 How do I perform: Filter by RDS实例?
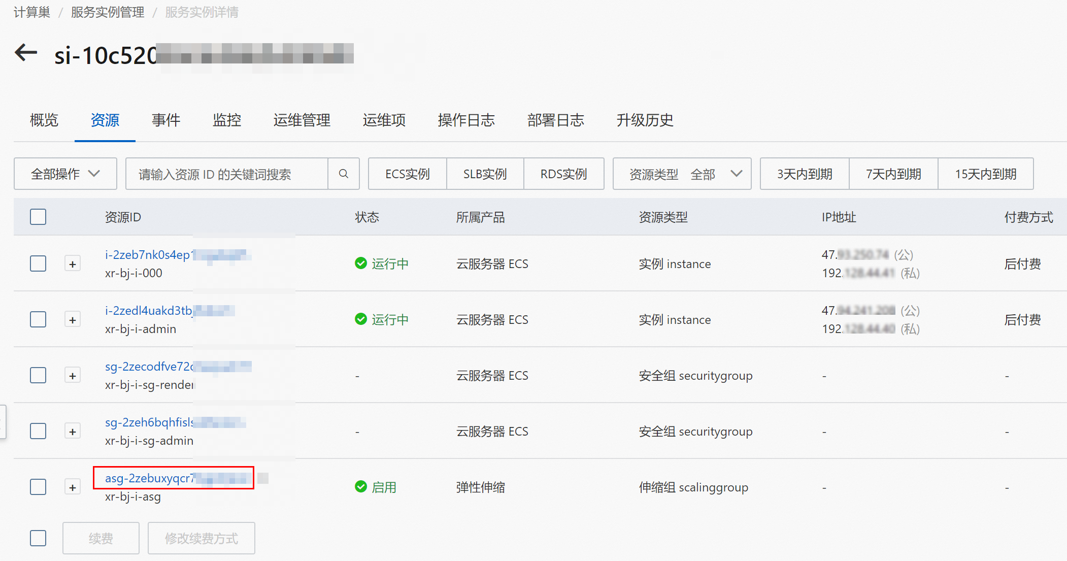pos(564,174)
